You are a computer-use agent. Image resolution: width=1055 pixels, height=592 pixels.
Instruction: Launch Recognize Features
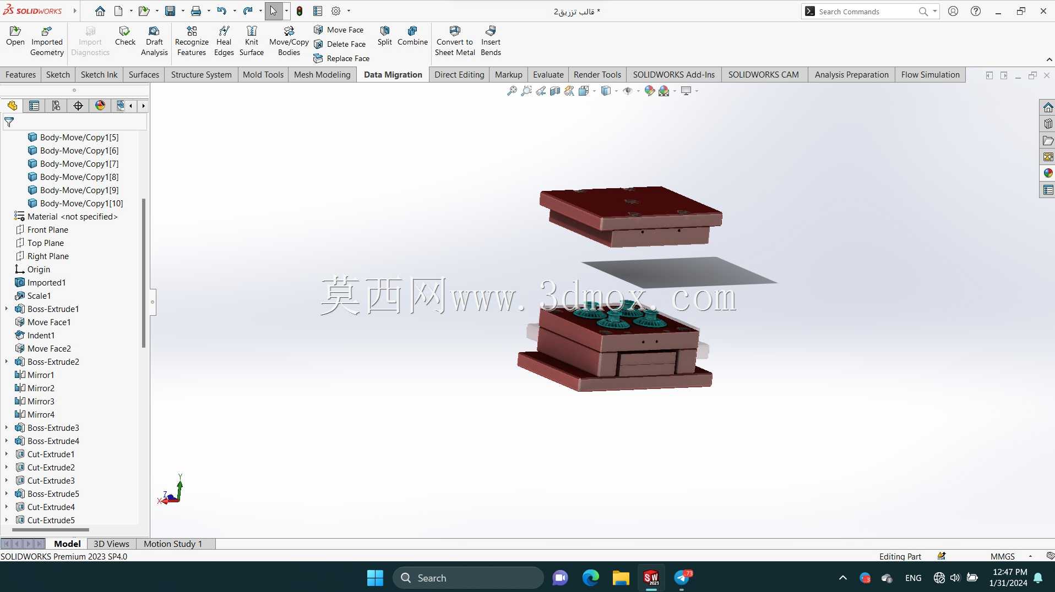(x=192, y=41)
